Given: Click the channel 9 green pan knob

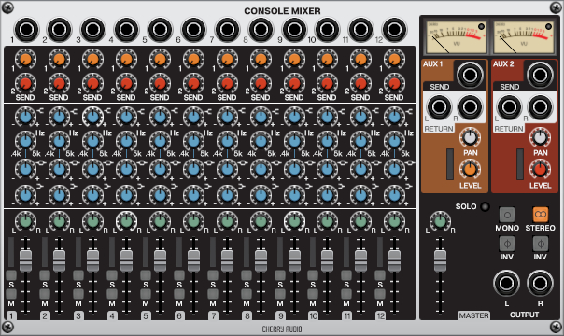Looking at the screenshot, I should [x=294, y=221].
